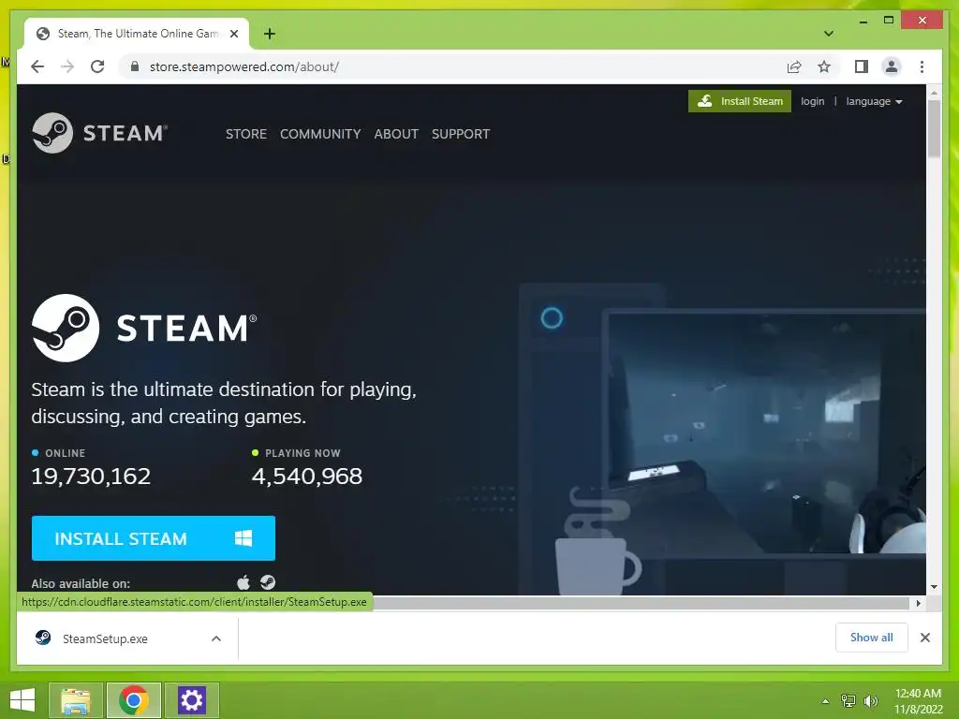Click the volume speaker tray icon
Viewport: 959px width, 719px height.
(x=871, y=701)
